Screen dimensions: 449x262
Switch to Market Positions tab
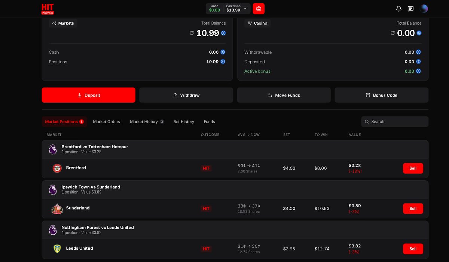(64, 122)
